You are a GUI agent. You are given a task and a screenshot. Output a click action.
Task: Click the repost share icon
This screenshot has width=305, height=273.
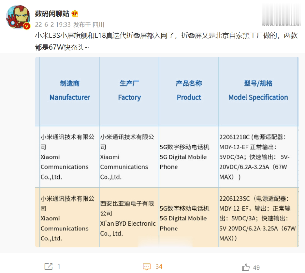[x=49, y=266]
